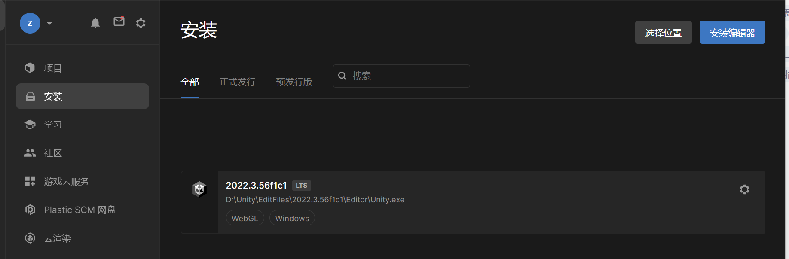
Task: Open the mail inbox icon
Action: click(x=119, y=21)
